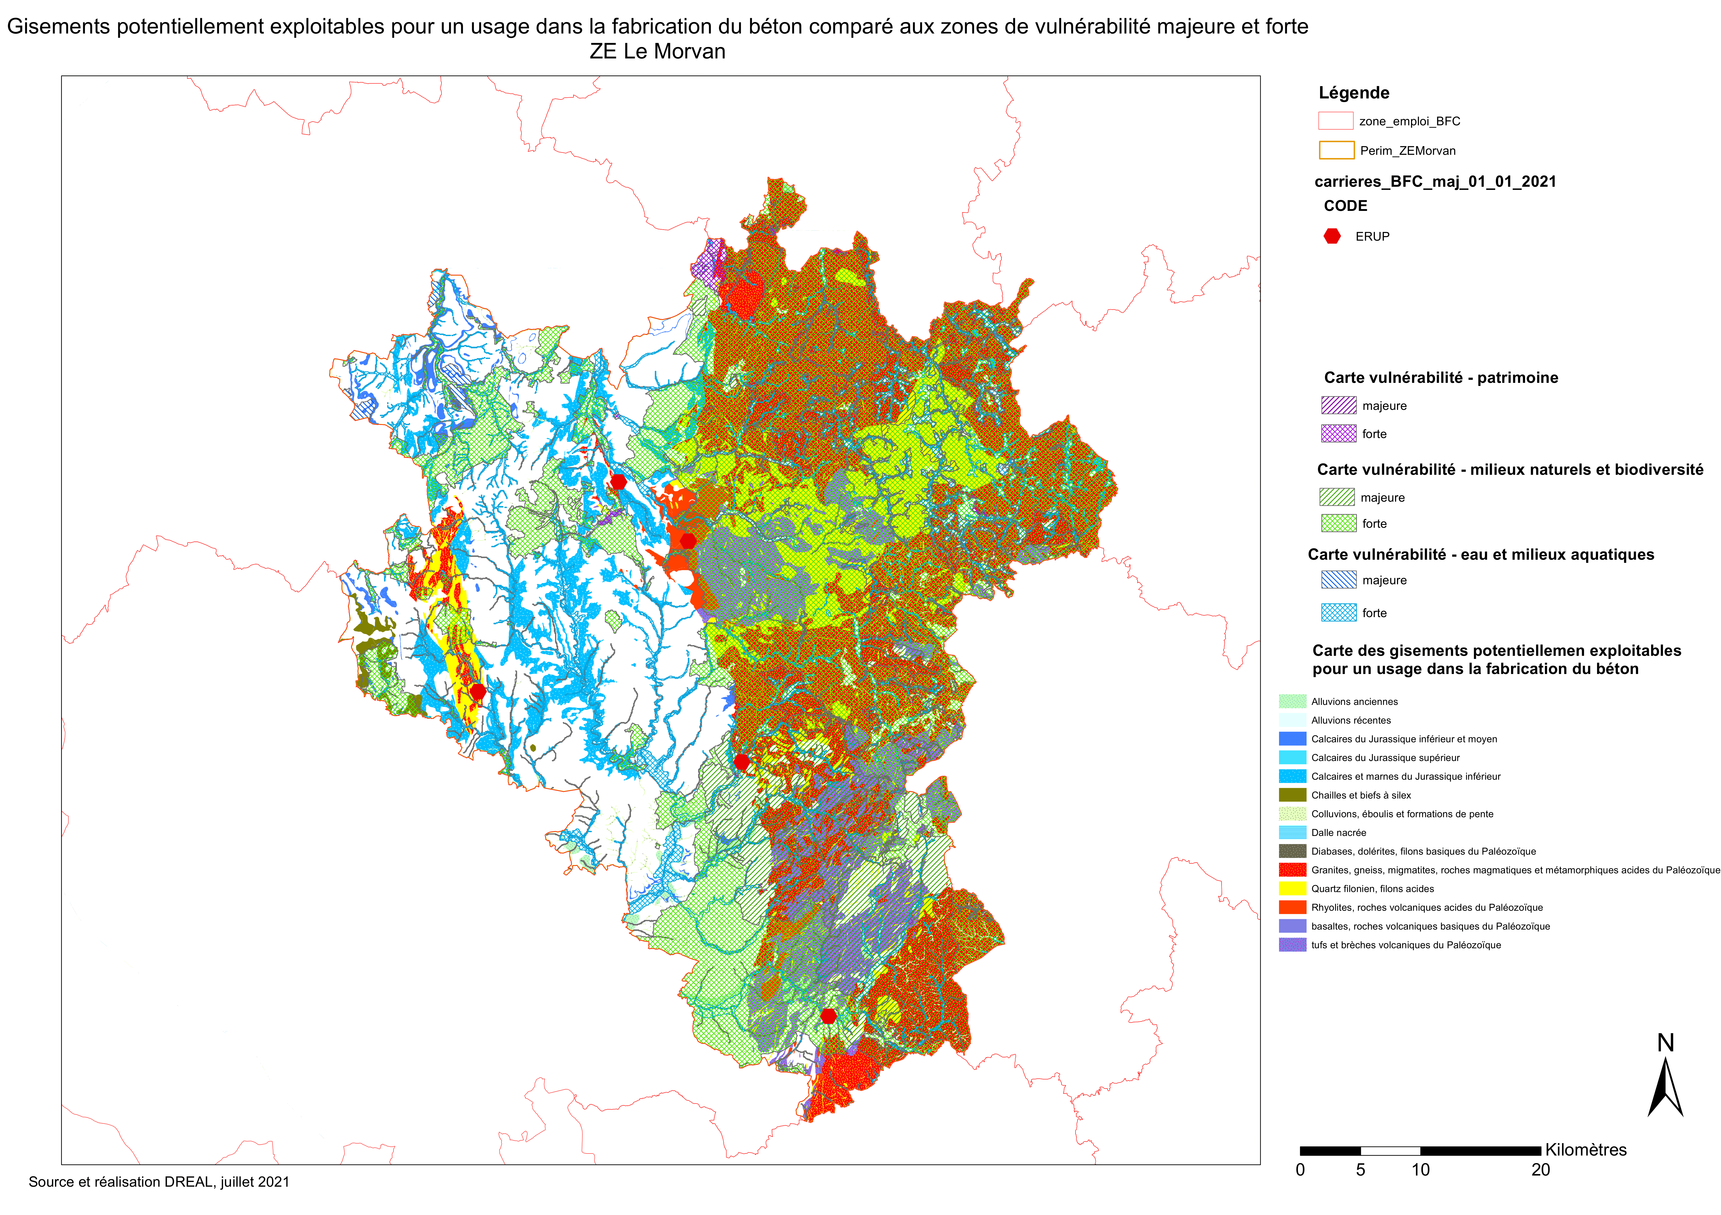The image size is (1721, 1215).
Task: Click the CODE label in the legend
Action: pos(1346,206)
